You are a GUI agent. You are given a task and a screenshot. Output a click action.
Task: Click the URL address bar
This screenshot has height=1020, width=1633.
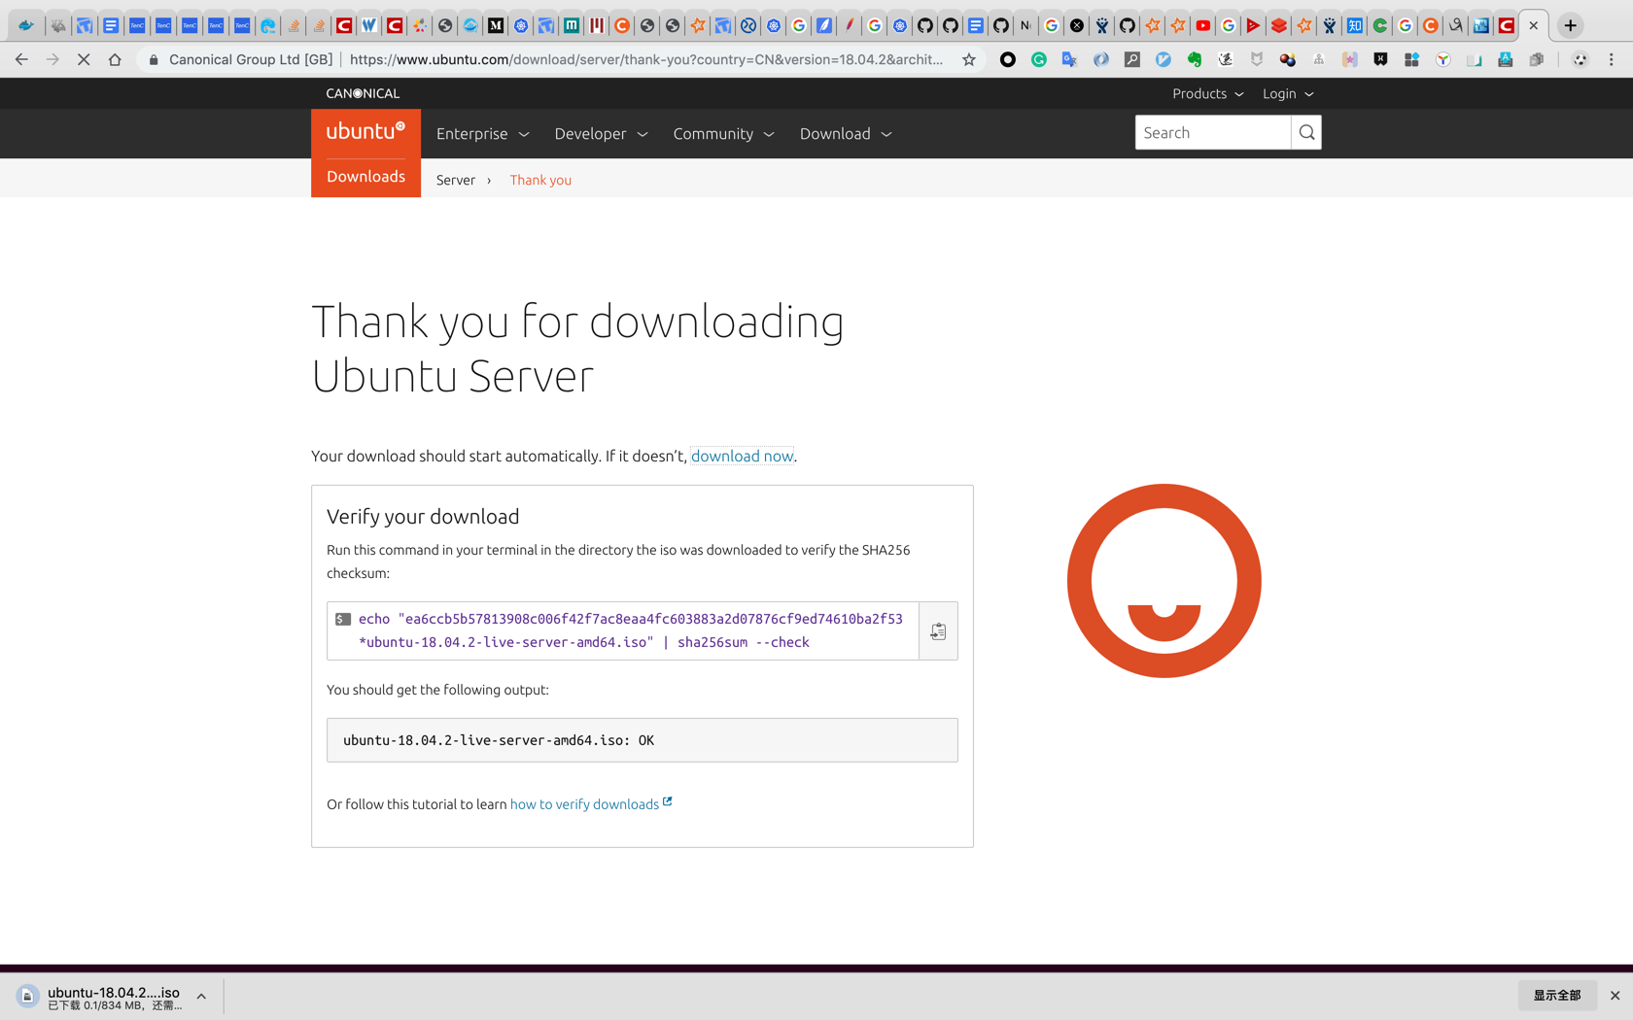coord(646,59)
